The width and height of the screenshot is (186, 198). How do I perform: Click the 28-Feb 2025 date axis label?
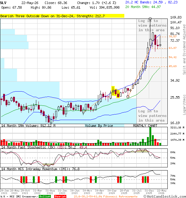pos(124,192)
